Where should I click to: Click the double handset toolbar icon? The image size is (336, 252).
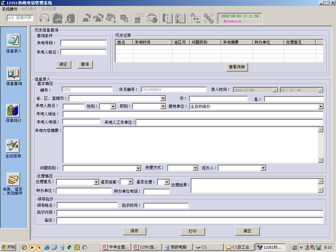(x=98, y=18)
